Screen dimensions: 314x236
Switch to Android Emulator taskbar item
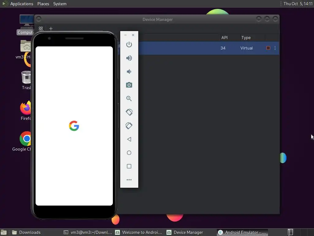click(x=242, y=232)
